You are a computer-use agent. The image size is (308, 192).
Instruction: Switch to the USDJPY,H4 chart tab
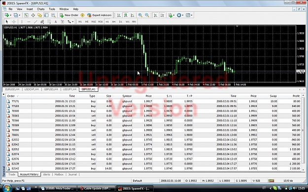(69, 89)
